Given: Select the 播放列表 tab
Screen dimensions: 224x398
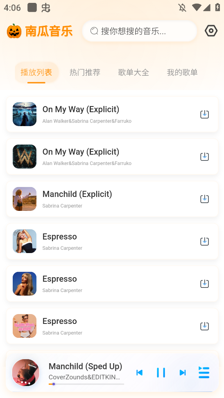Looking at the screenshot, I should [36, 72].
